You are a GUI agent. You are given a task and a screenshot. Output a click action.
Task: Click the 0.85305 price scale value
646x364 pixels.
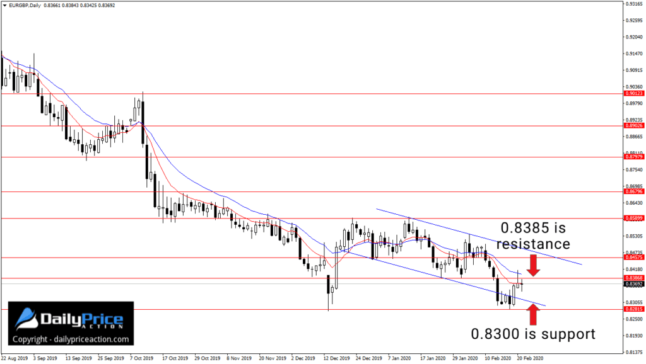(x=635, y=236)
